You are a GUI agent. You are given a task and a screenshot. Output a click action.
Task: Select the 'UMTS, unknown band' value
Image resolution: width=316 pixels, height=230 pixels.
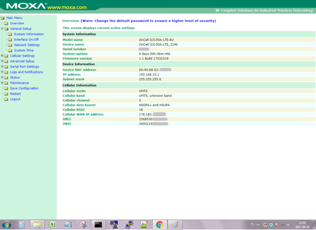pos(155,96)
